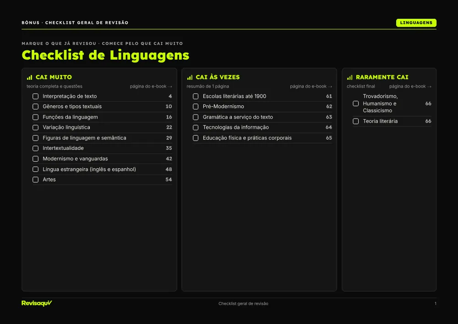458x324 pixels.
Task: Check the Artes checkbox
Action: (35, 180)
